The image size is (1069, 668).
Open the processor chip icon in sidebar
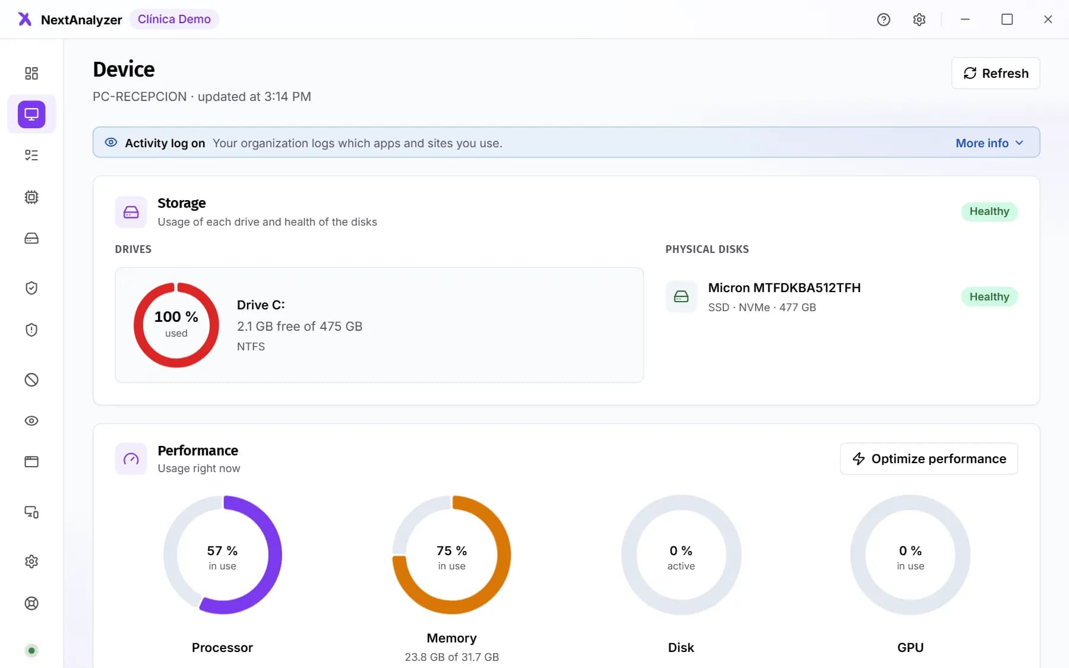[31, 197]
